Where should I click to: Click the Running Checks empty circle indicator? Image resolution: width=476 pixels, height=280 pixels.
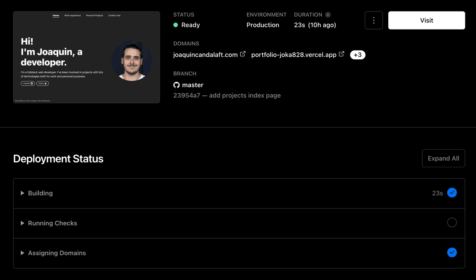click(452, 222)
